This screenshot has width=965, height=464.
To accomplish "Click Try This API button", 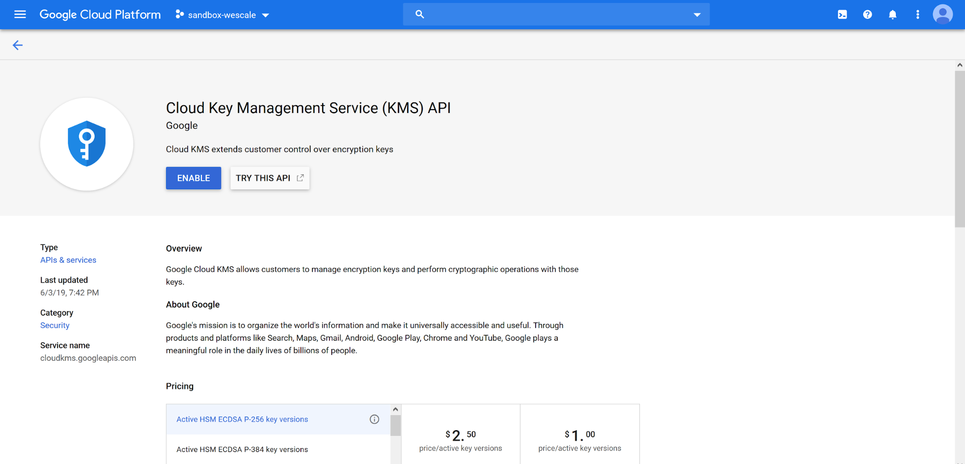I will [x=270, y=178].
